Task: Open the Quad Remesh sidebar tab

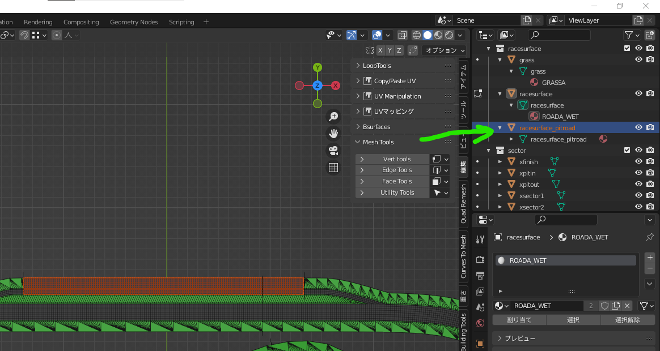Action: click(463, 204)
